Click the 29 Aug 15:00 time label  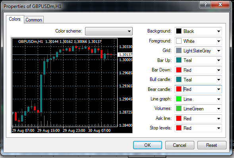(x=48, y=131)
